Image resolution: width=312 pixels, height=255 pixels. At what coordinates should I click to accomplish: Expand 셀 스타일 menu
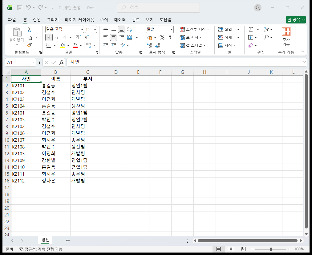coord(192,45)
